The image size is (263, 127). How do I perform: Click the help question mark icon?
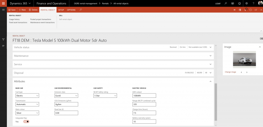tap(253, 3)
